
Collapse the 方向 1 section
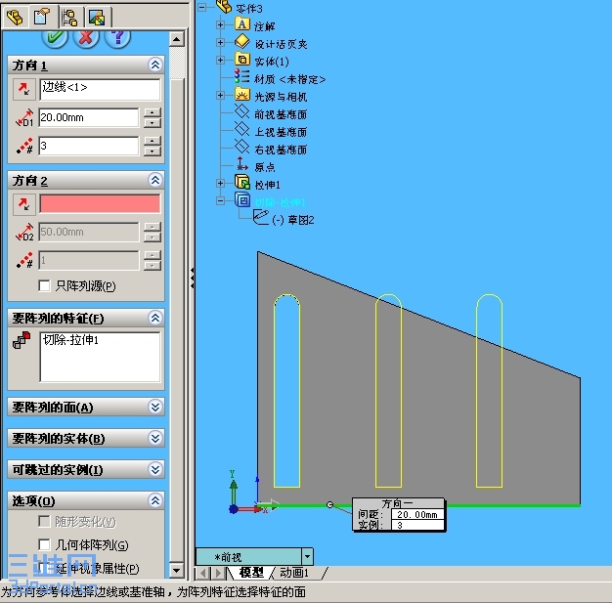pos(155,65)
